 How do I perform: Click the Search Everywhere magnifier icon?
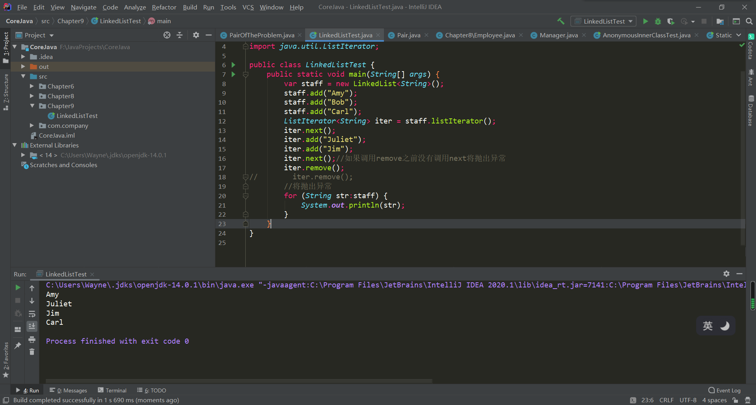point(749,21)
